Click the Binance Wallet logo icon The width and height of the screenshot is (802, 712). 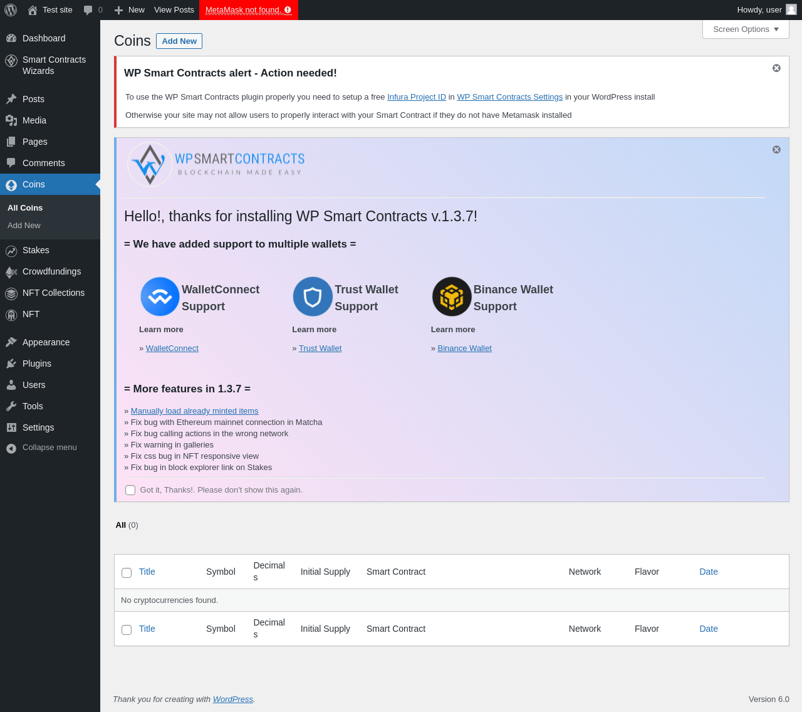(452, 296)
